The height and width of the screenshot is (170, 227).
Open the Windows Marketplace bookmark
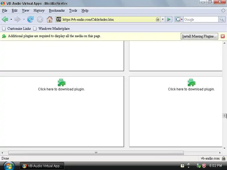(51, 29)
